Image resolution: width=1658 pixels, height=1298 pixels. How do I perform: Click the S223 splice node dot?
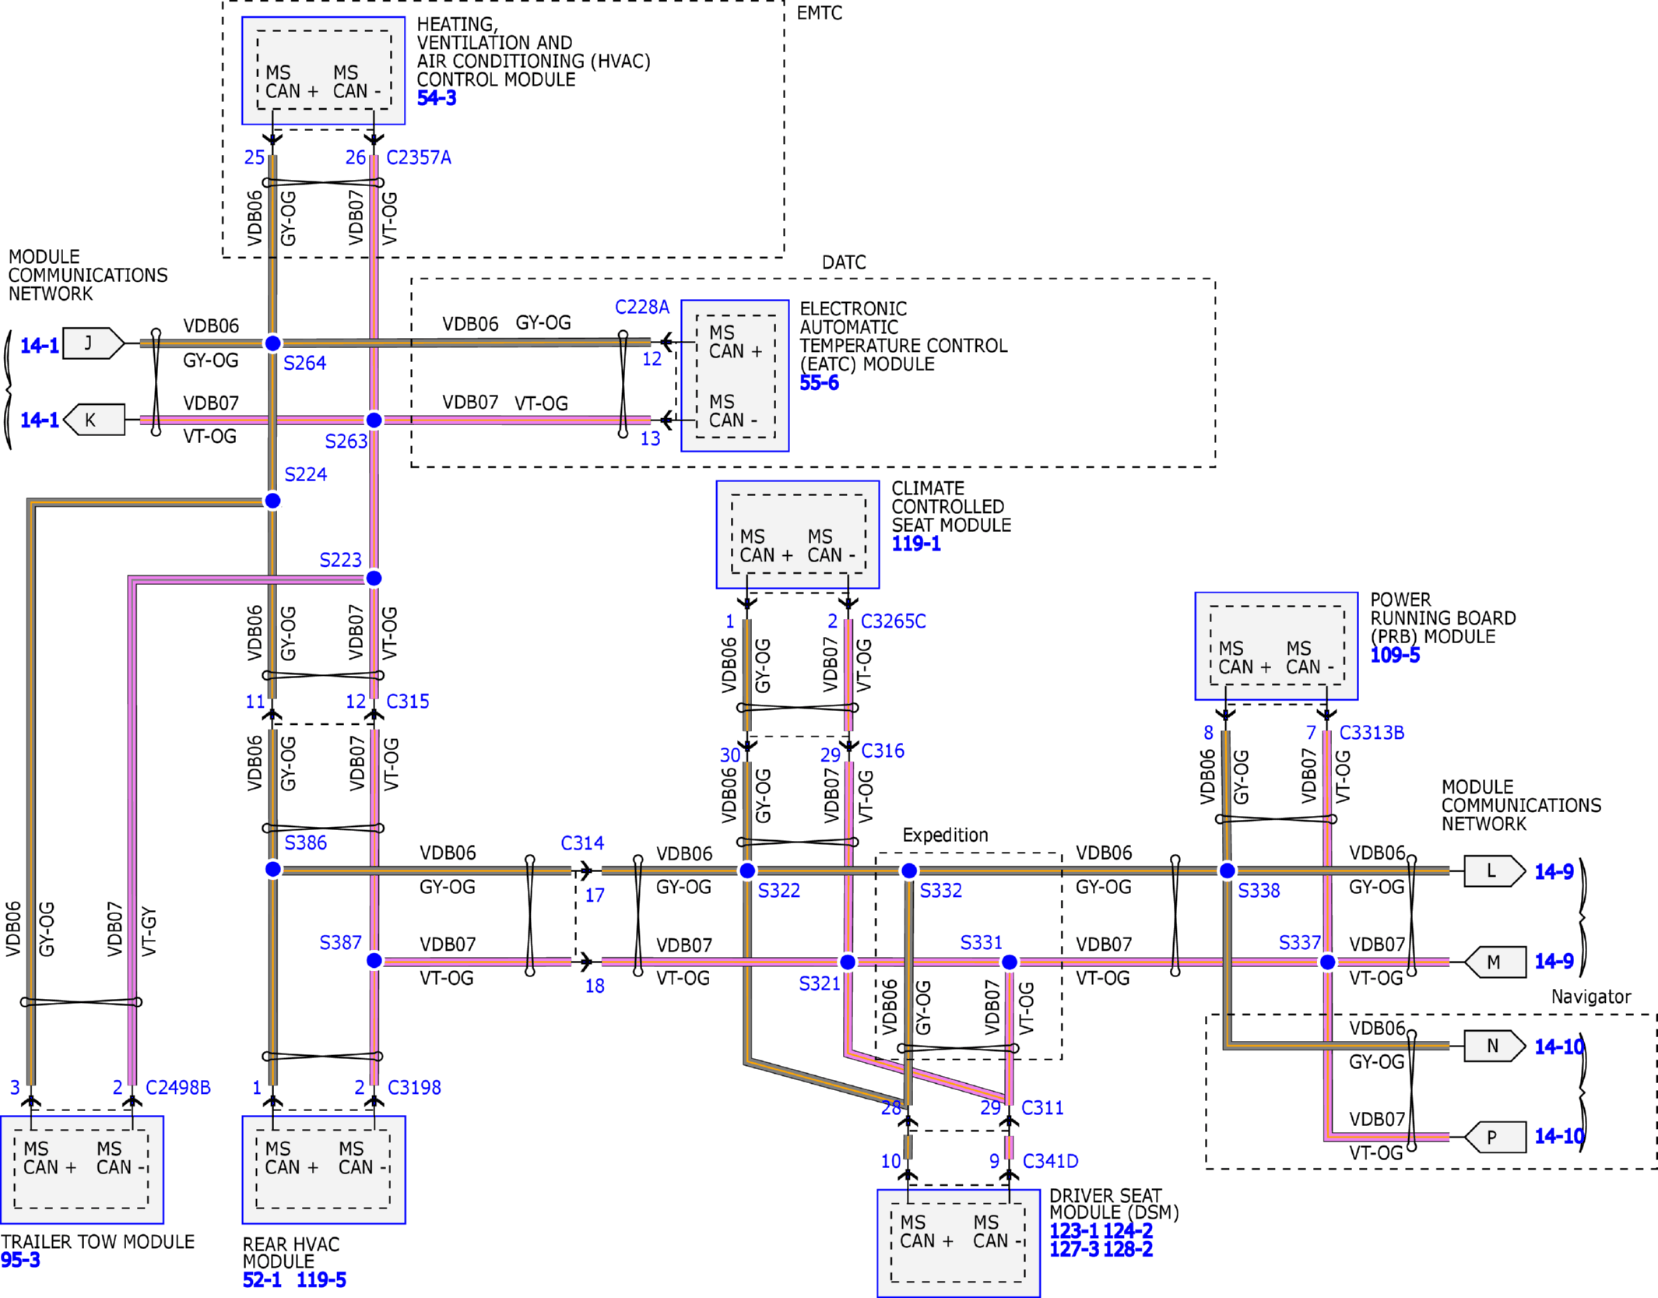click(x=374, y=578)
